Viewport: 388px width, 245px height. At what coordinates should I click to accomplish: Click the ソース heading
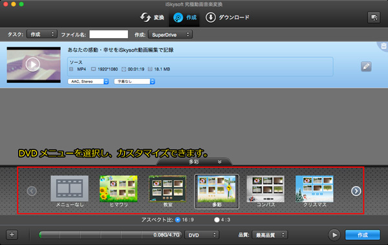(76, 62)
